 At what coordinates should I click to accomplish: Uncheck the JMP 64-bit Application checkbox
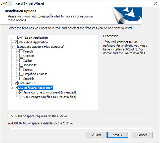[x=16, y=42]
